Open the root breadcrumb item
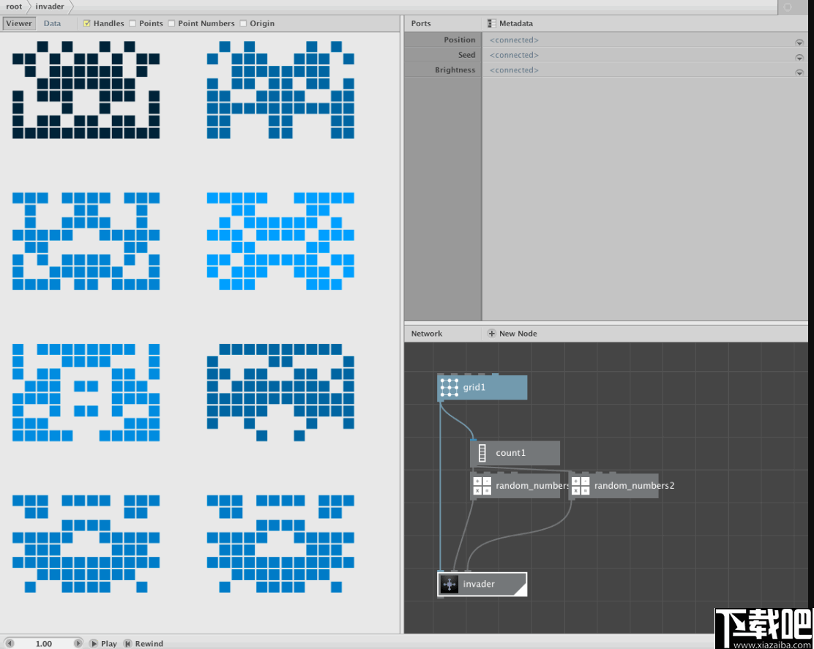 (x=14, y=7)
